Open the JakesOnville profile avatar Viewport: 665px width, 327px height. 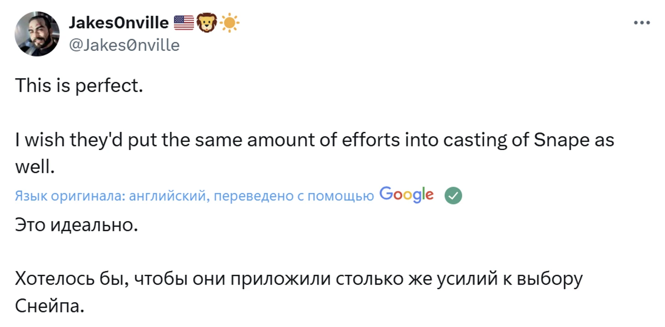[37, 34]
